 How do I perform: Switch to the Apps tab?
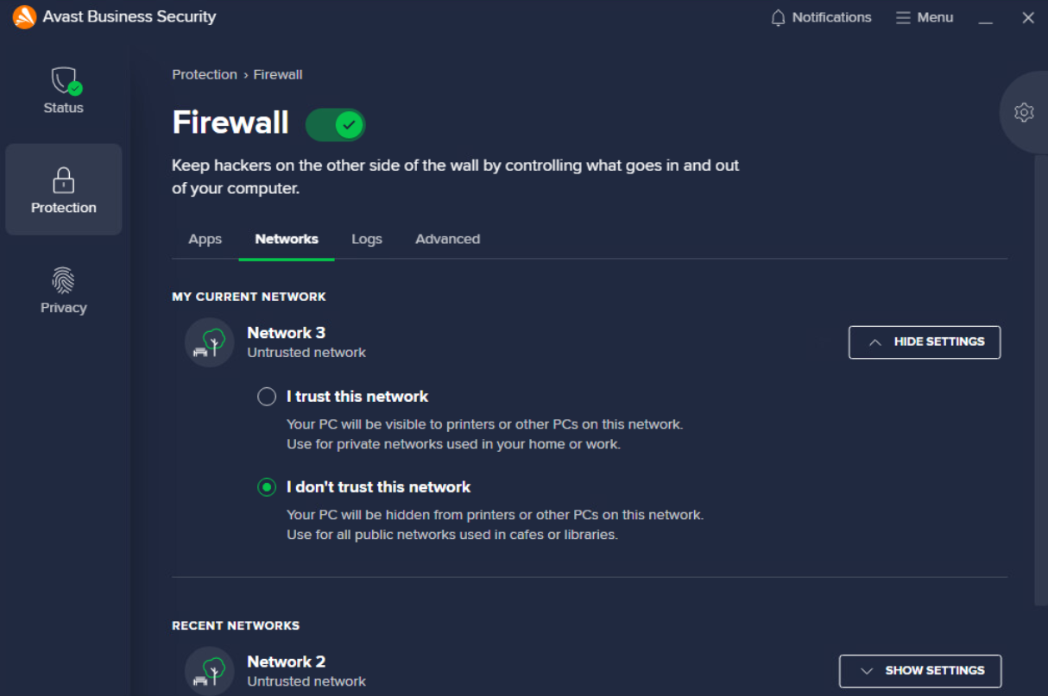coord(205,239)
